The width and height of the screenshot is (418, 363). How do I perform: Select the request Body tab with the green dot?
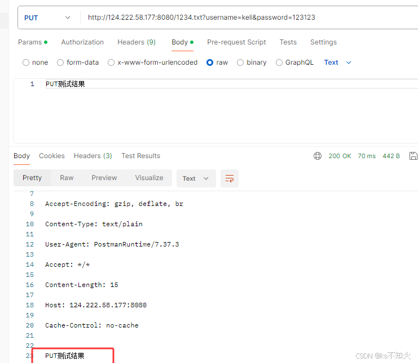(x=182, y=42)
